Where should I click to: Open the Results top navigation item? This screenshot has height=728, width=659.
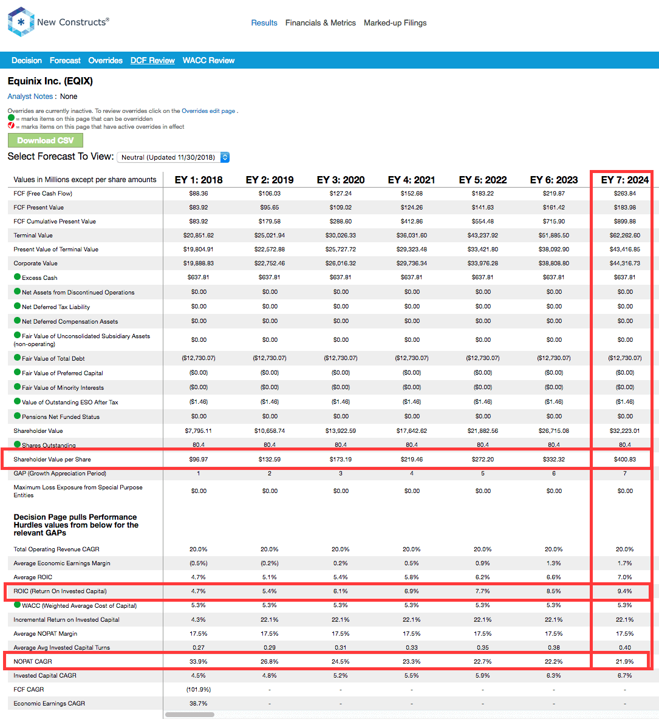pos(264,22)
